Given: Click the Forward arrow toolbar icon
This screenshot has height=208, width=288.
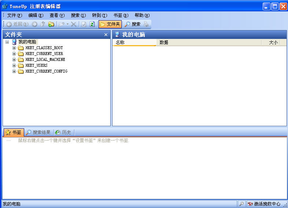Looking at the screenshot, I should tap(34, 24).
